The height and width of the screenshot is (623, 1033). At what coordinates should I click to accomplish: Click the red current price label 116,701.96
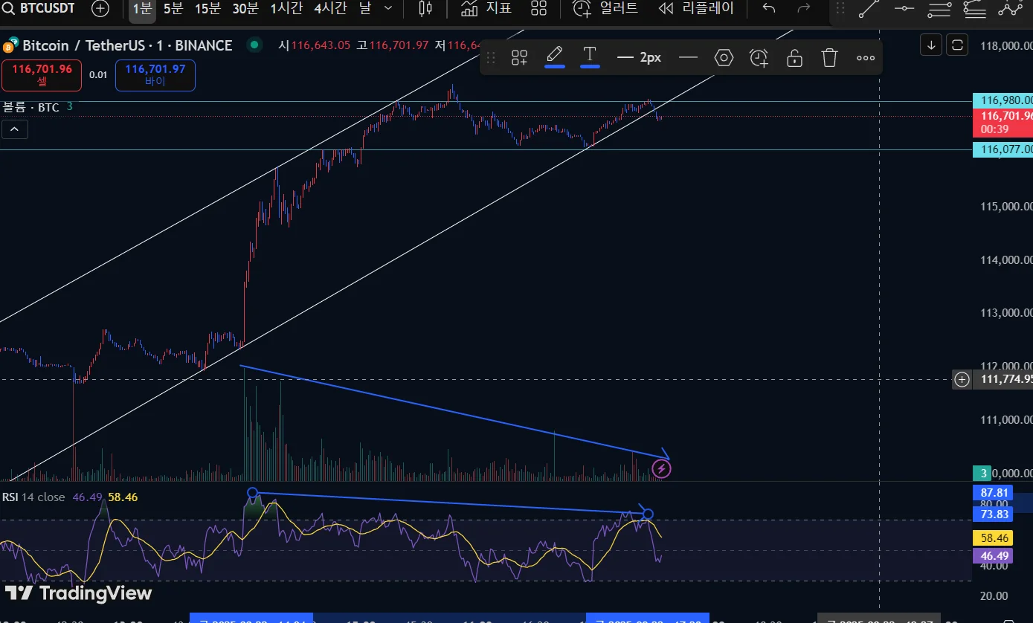(x=1003, y=122)
